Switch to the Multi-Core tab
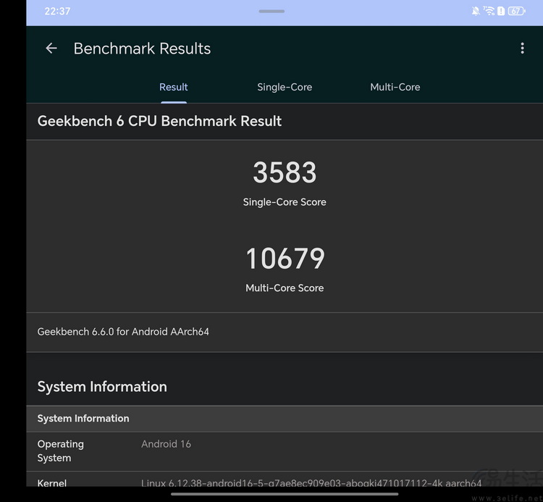Screen dimensions: 543x502 [395, 87]
